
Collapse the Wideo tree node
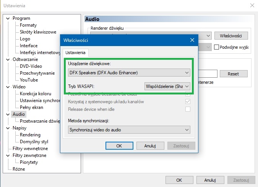tap(9, 87)
